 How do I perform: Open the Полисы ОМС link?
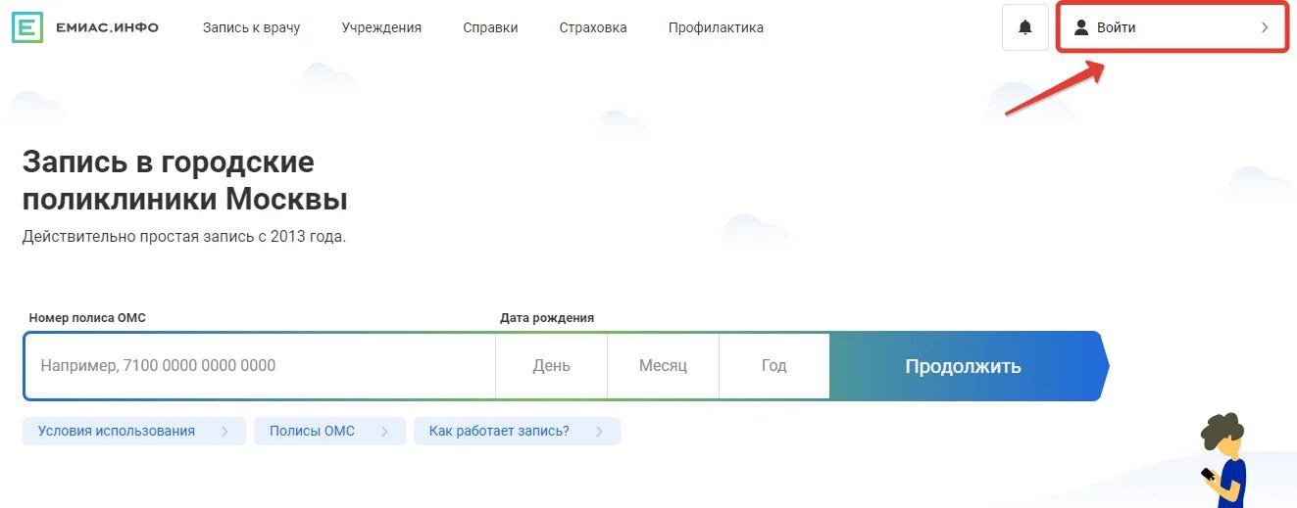click(329, 431)
